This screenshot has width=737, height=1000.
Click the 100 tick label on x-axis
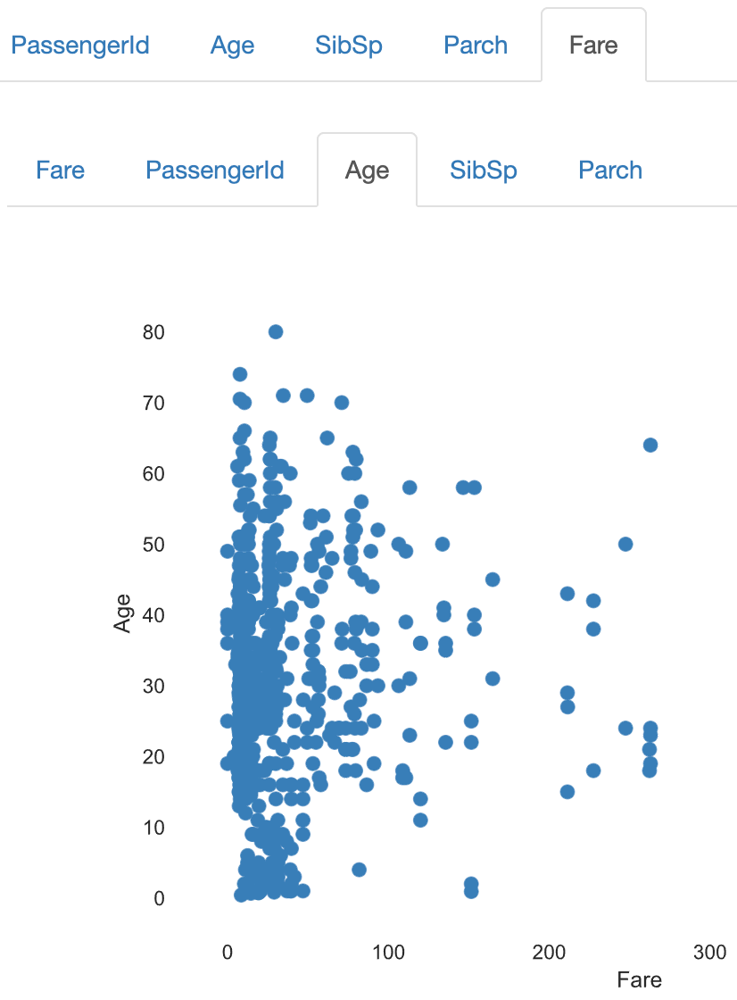(x=388, y=952)
